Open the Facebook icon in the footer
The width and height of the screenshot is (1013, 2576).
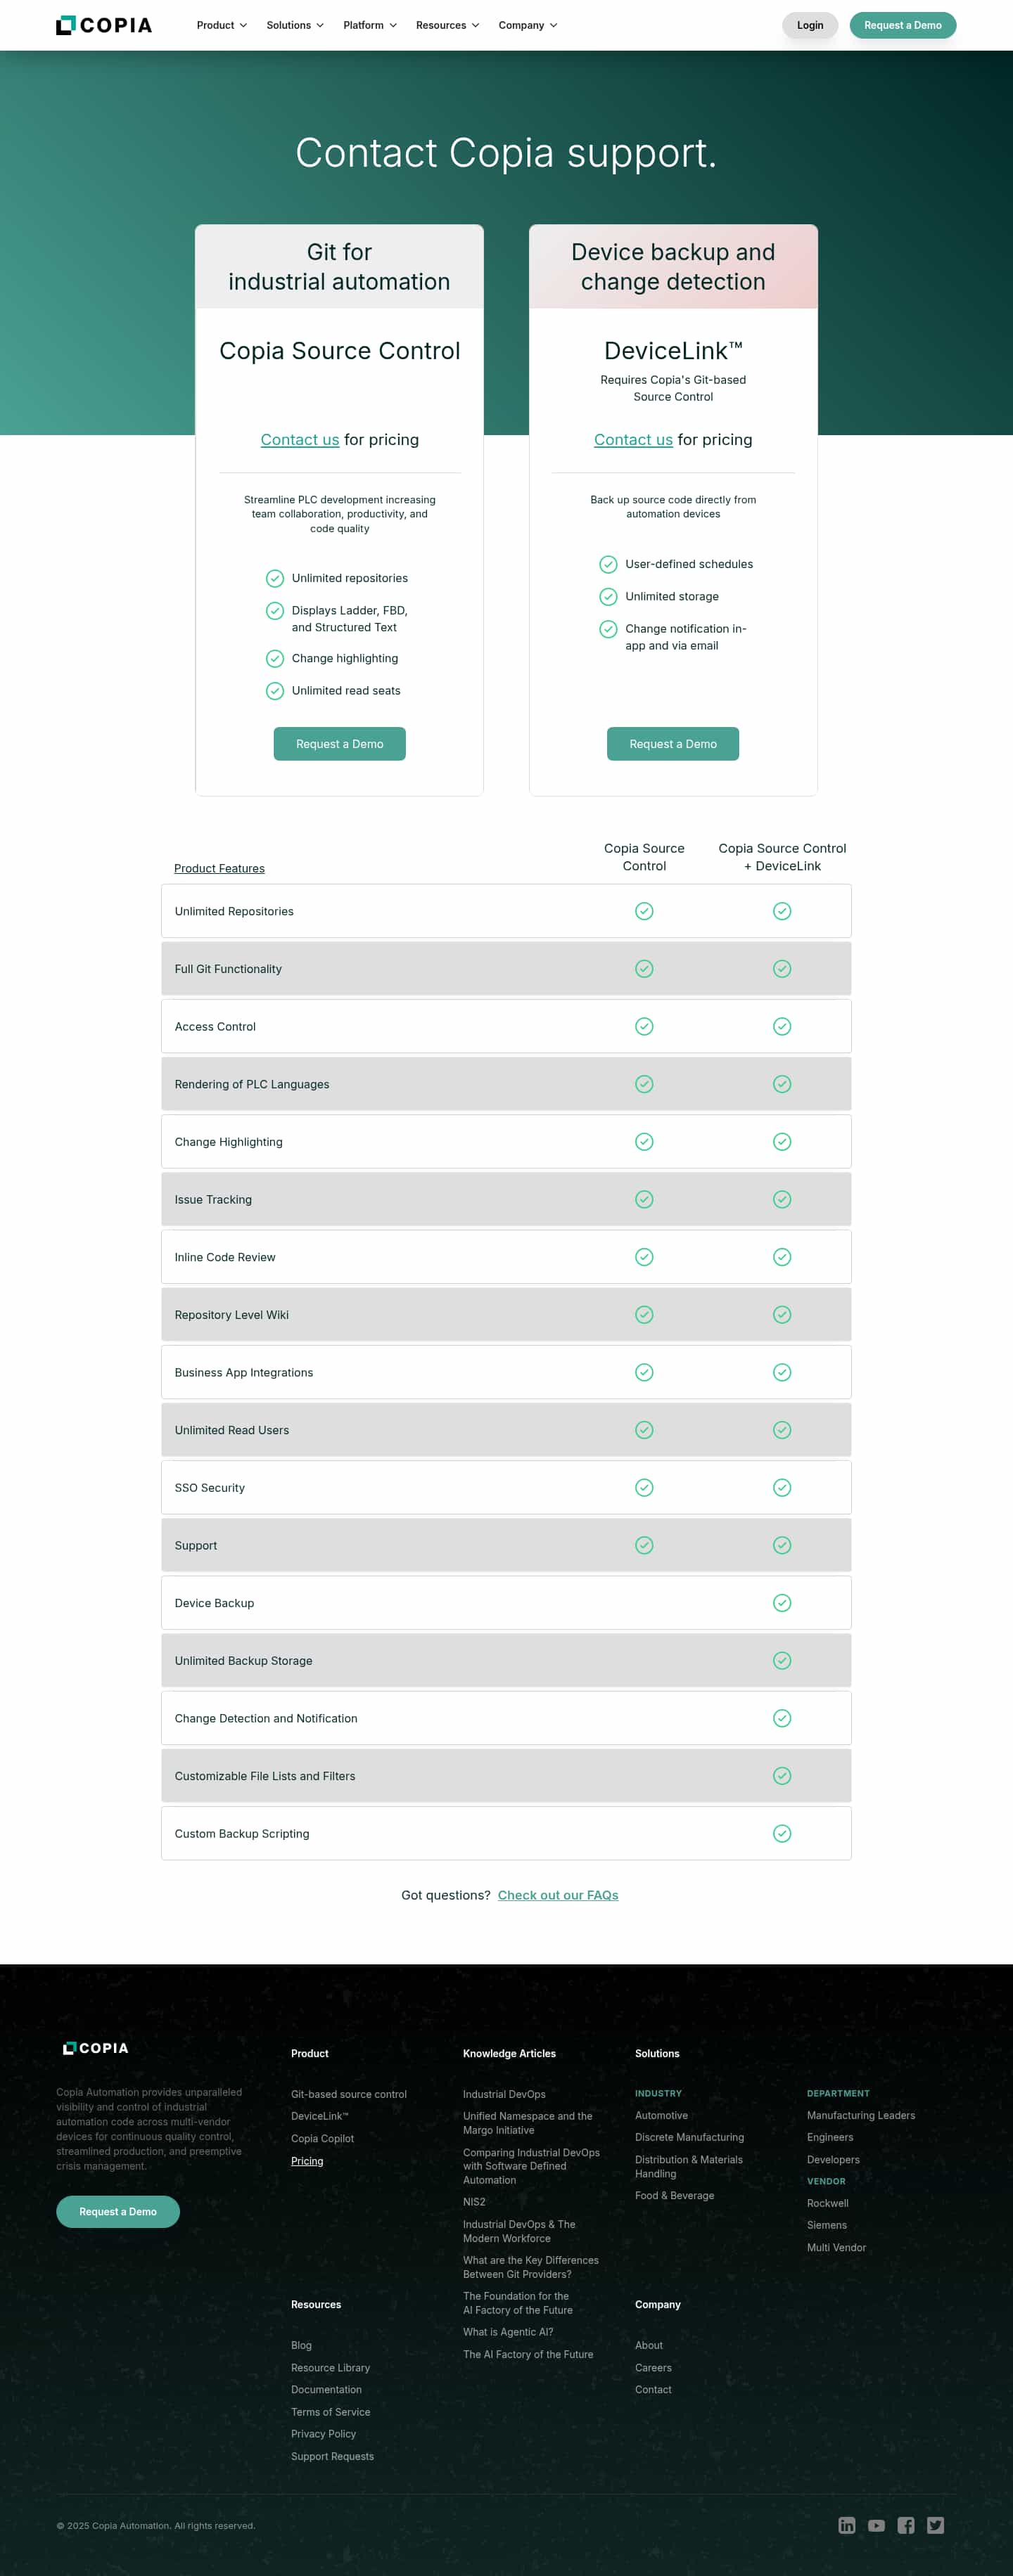[906, 2525]
